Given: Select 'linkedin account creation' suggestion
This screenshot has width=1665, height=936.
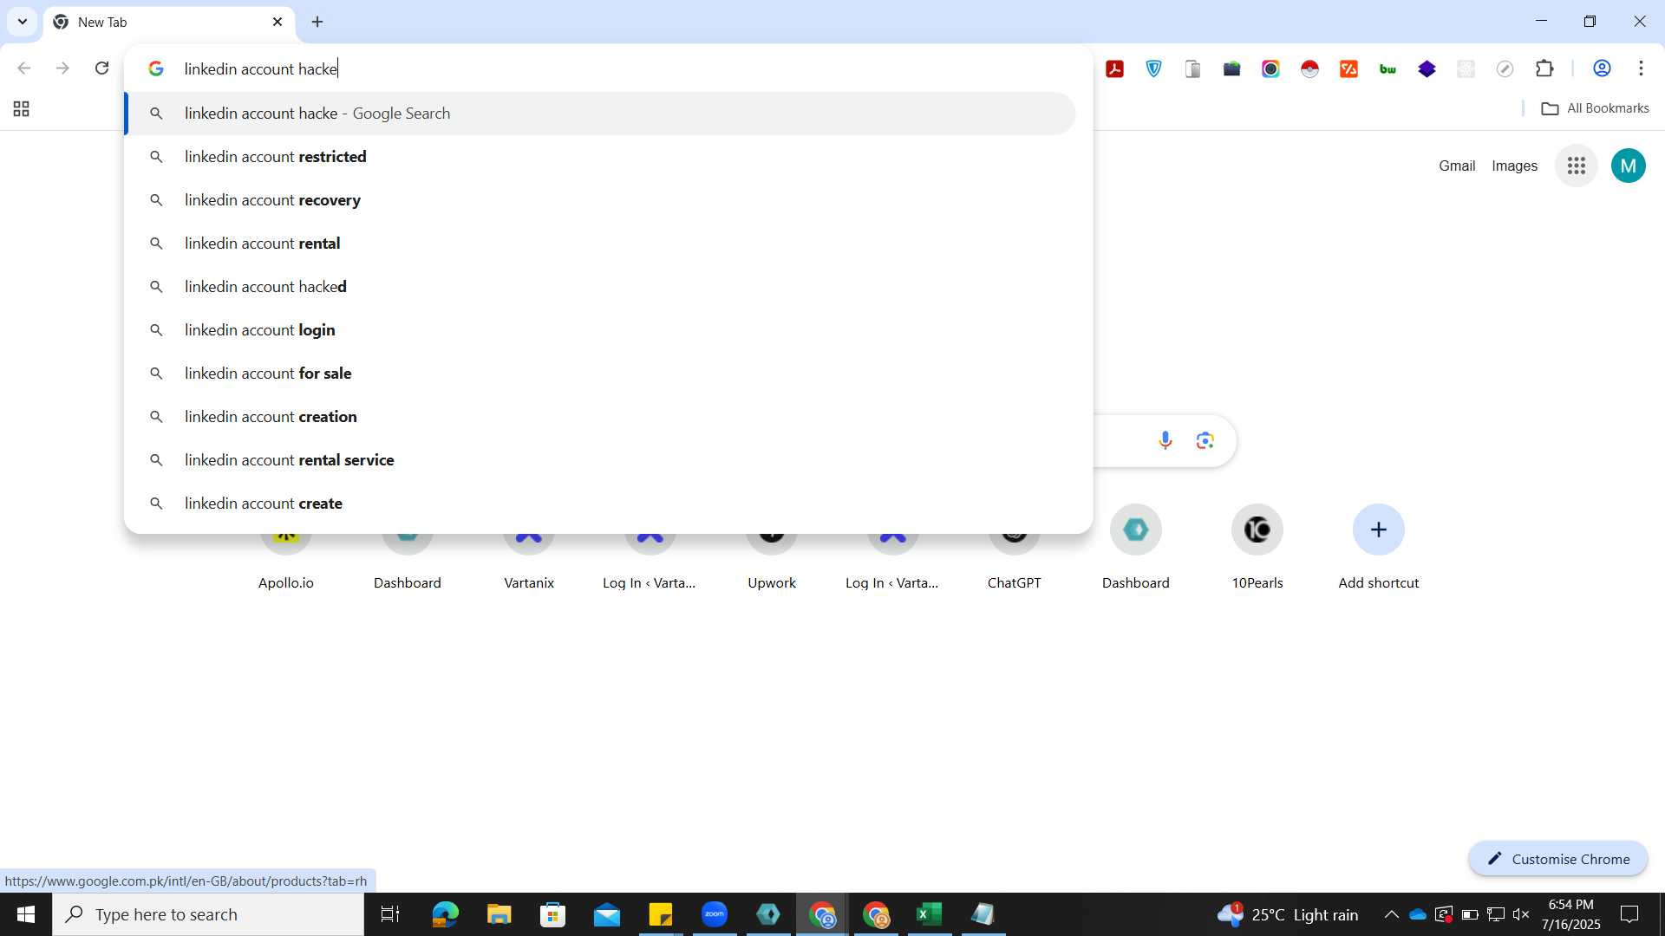Looking at the screenshot, I should 600,417.
